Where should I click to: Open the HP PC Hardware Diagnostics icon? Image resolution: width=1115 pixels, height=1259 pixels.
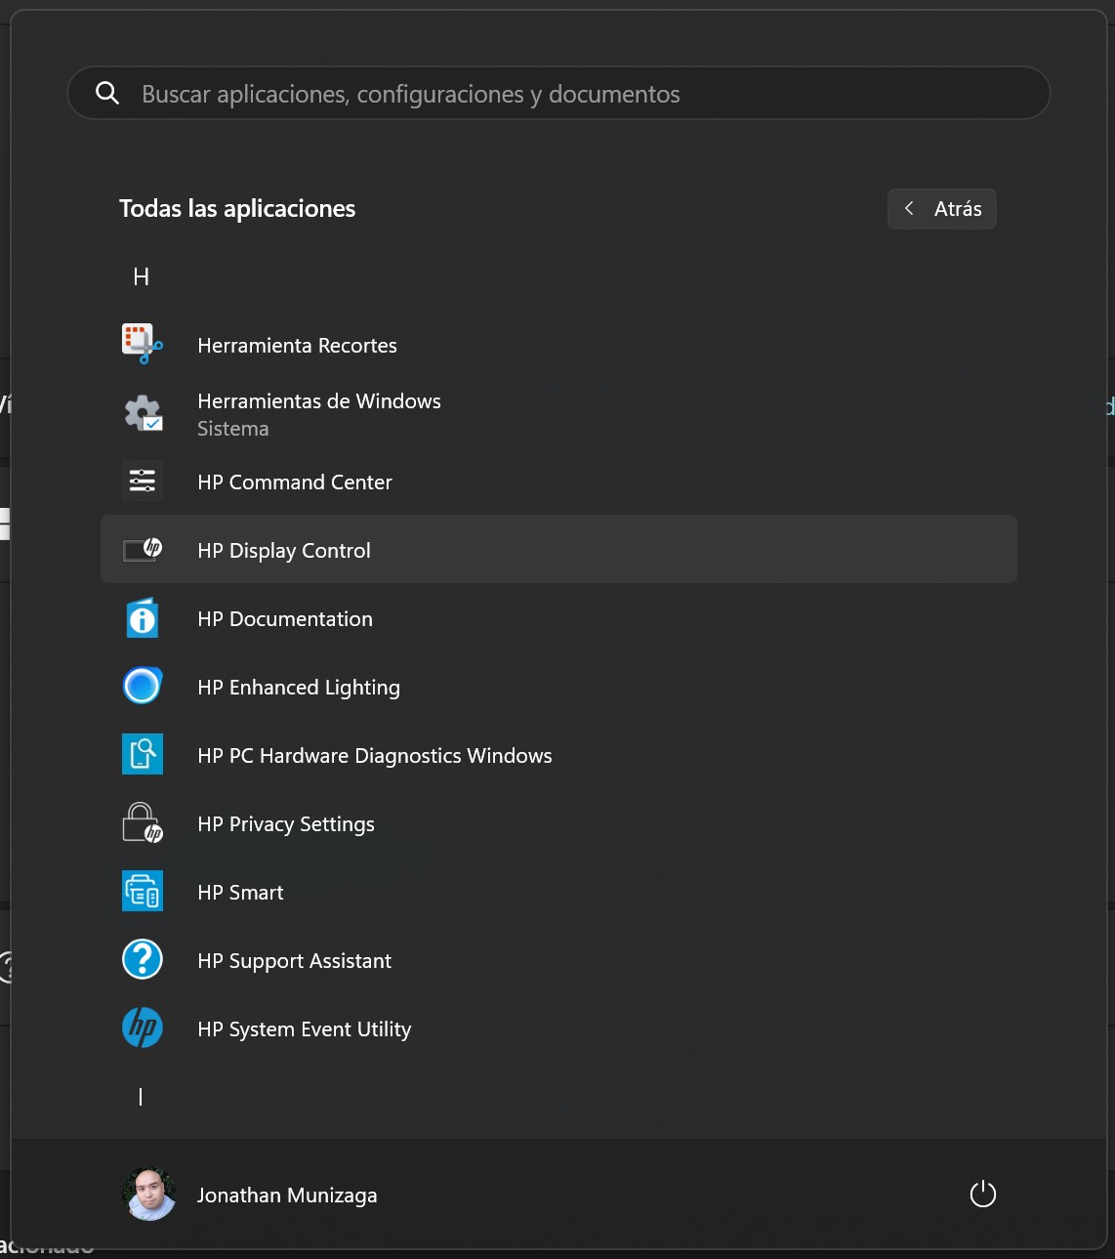[x=143, y=754]
